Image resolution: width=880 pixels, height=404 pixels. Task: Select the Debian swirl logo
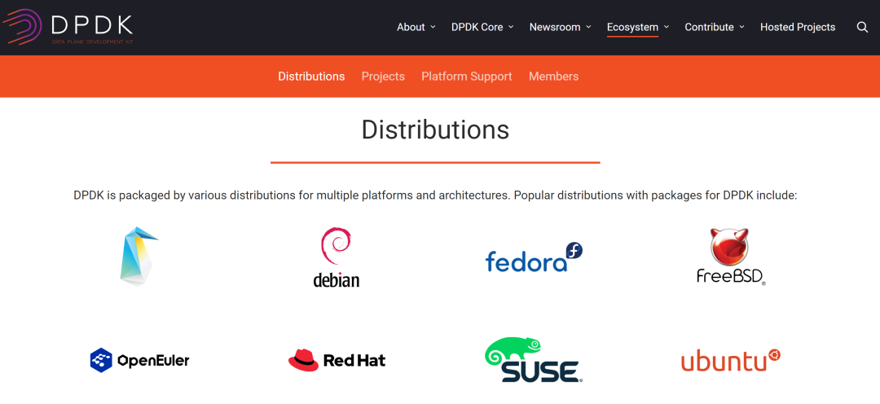(x=336, y=257)
